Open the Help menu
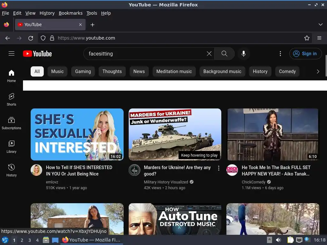 click(x=106, y=13)
